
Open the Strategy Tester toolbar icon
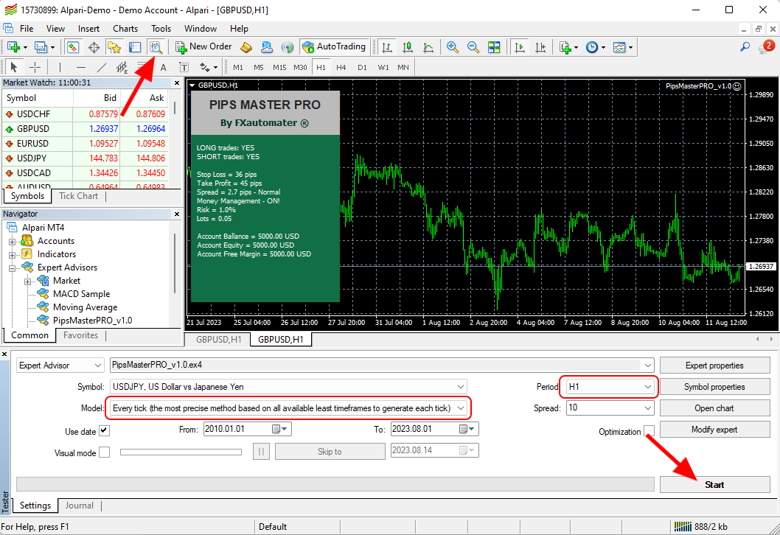pyautogui.click(x=156, y=47)
